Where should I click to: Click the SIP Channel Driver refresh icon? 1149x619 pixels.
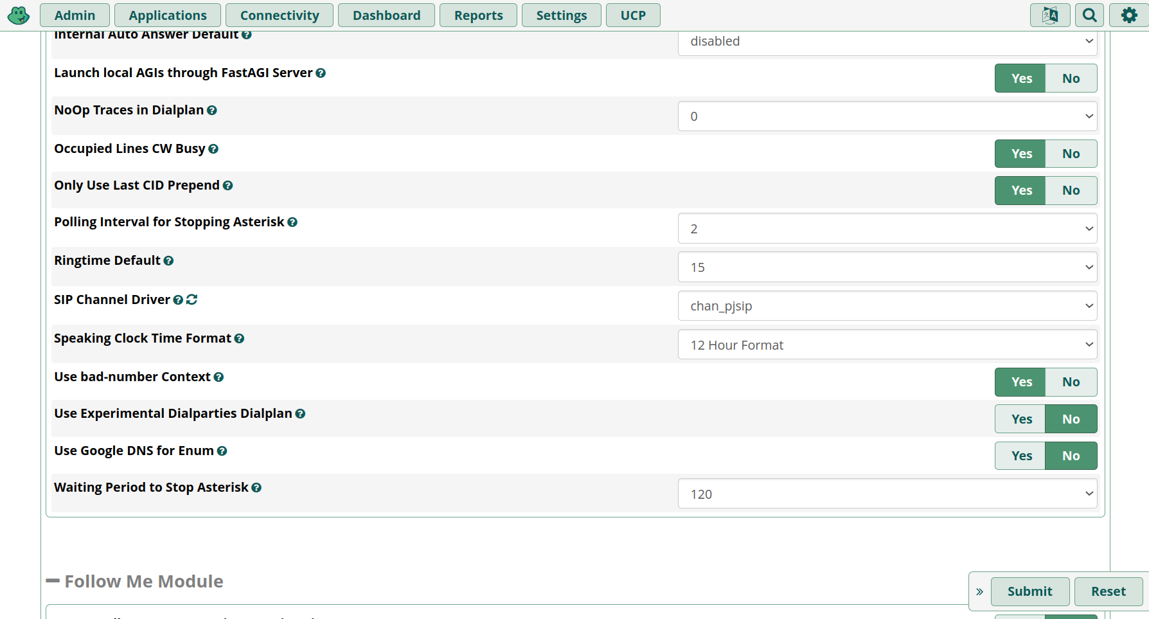point(191,300)
